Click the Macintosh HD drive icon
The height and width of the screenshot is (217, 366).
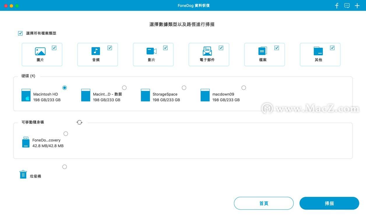(x=26, y=95)
